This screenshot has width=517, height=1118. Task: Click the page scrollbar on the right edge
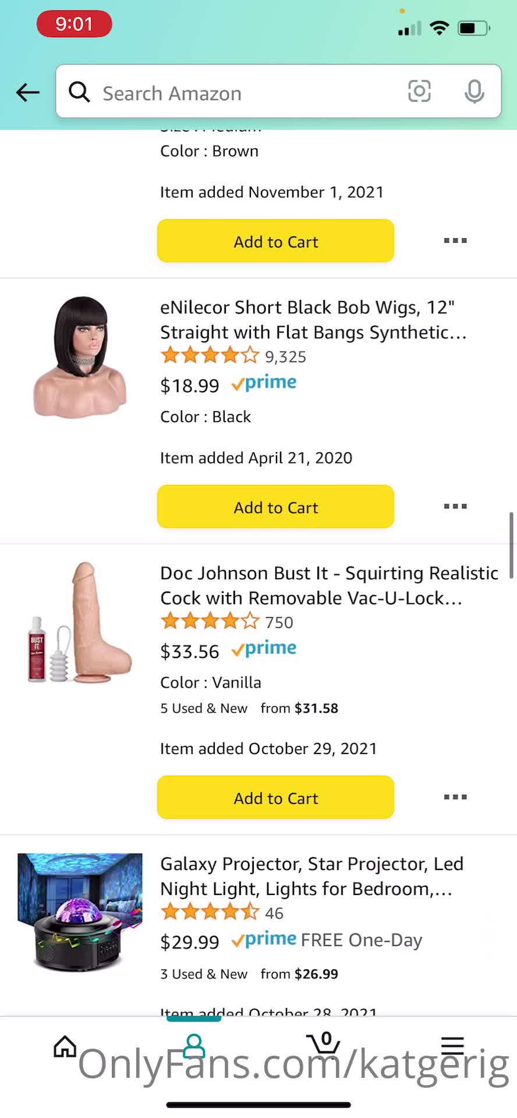click(x=511, y=545)
